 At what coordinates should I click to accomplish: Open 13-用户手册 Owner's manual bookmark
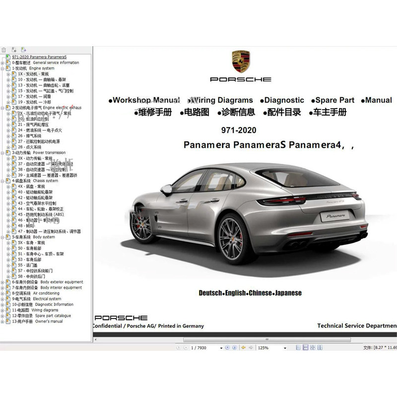pyautogui.click(x=38, y=321)
